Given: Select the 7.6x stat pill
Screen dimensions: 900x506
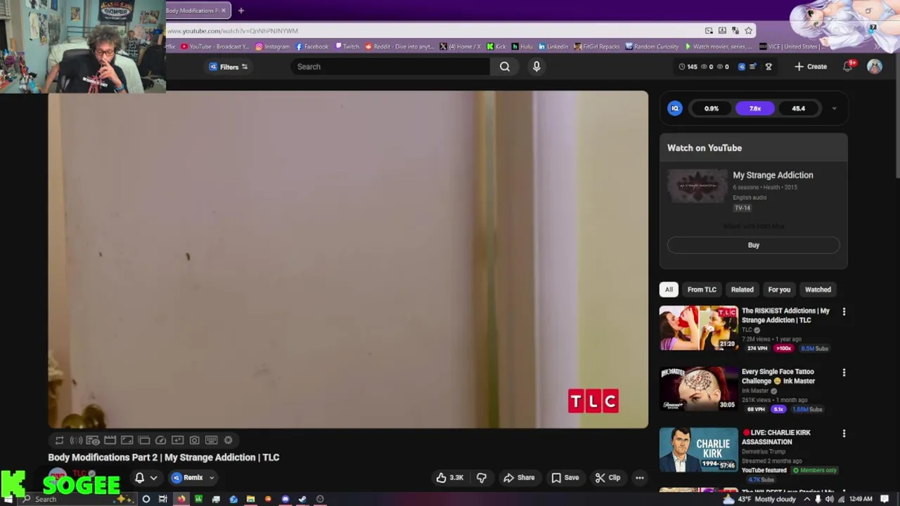Looking at the screenshot, I should (x=755, y=108).
